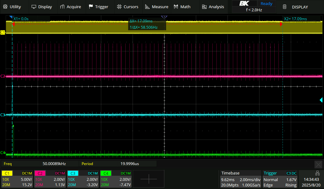
Task: Close the measurement bar with X
Action: pos(318,164)
